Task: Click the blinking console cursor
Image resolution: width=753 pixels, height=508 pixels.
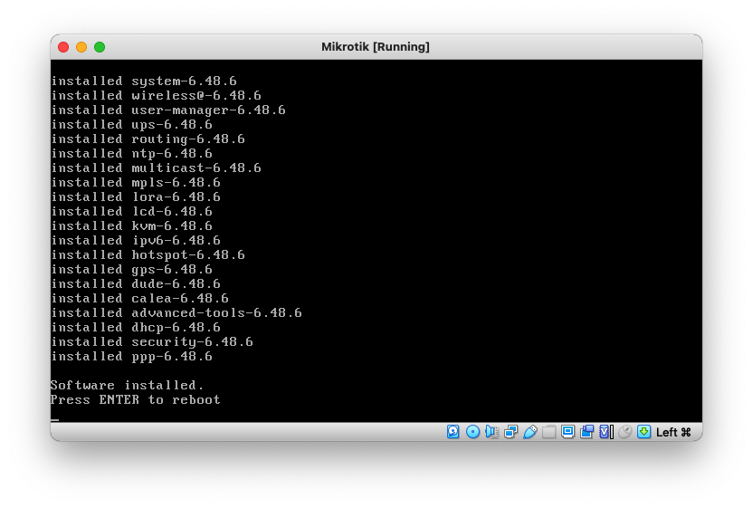Action: click(55, 419)
